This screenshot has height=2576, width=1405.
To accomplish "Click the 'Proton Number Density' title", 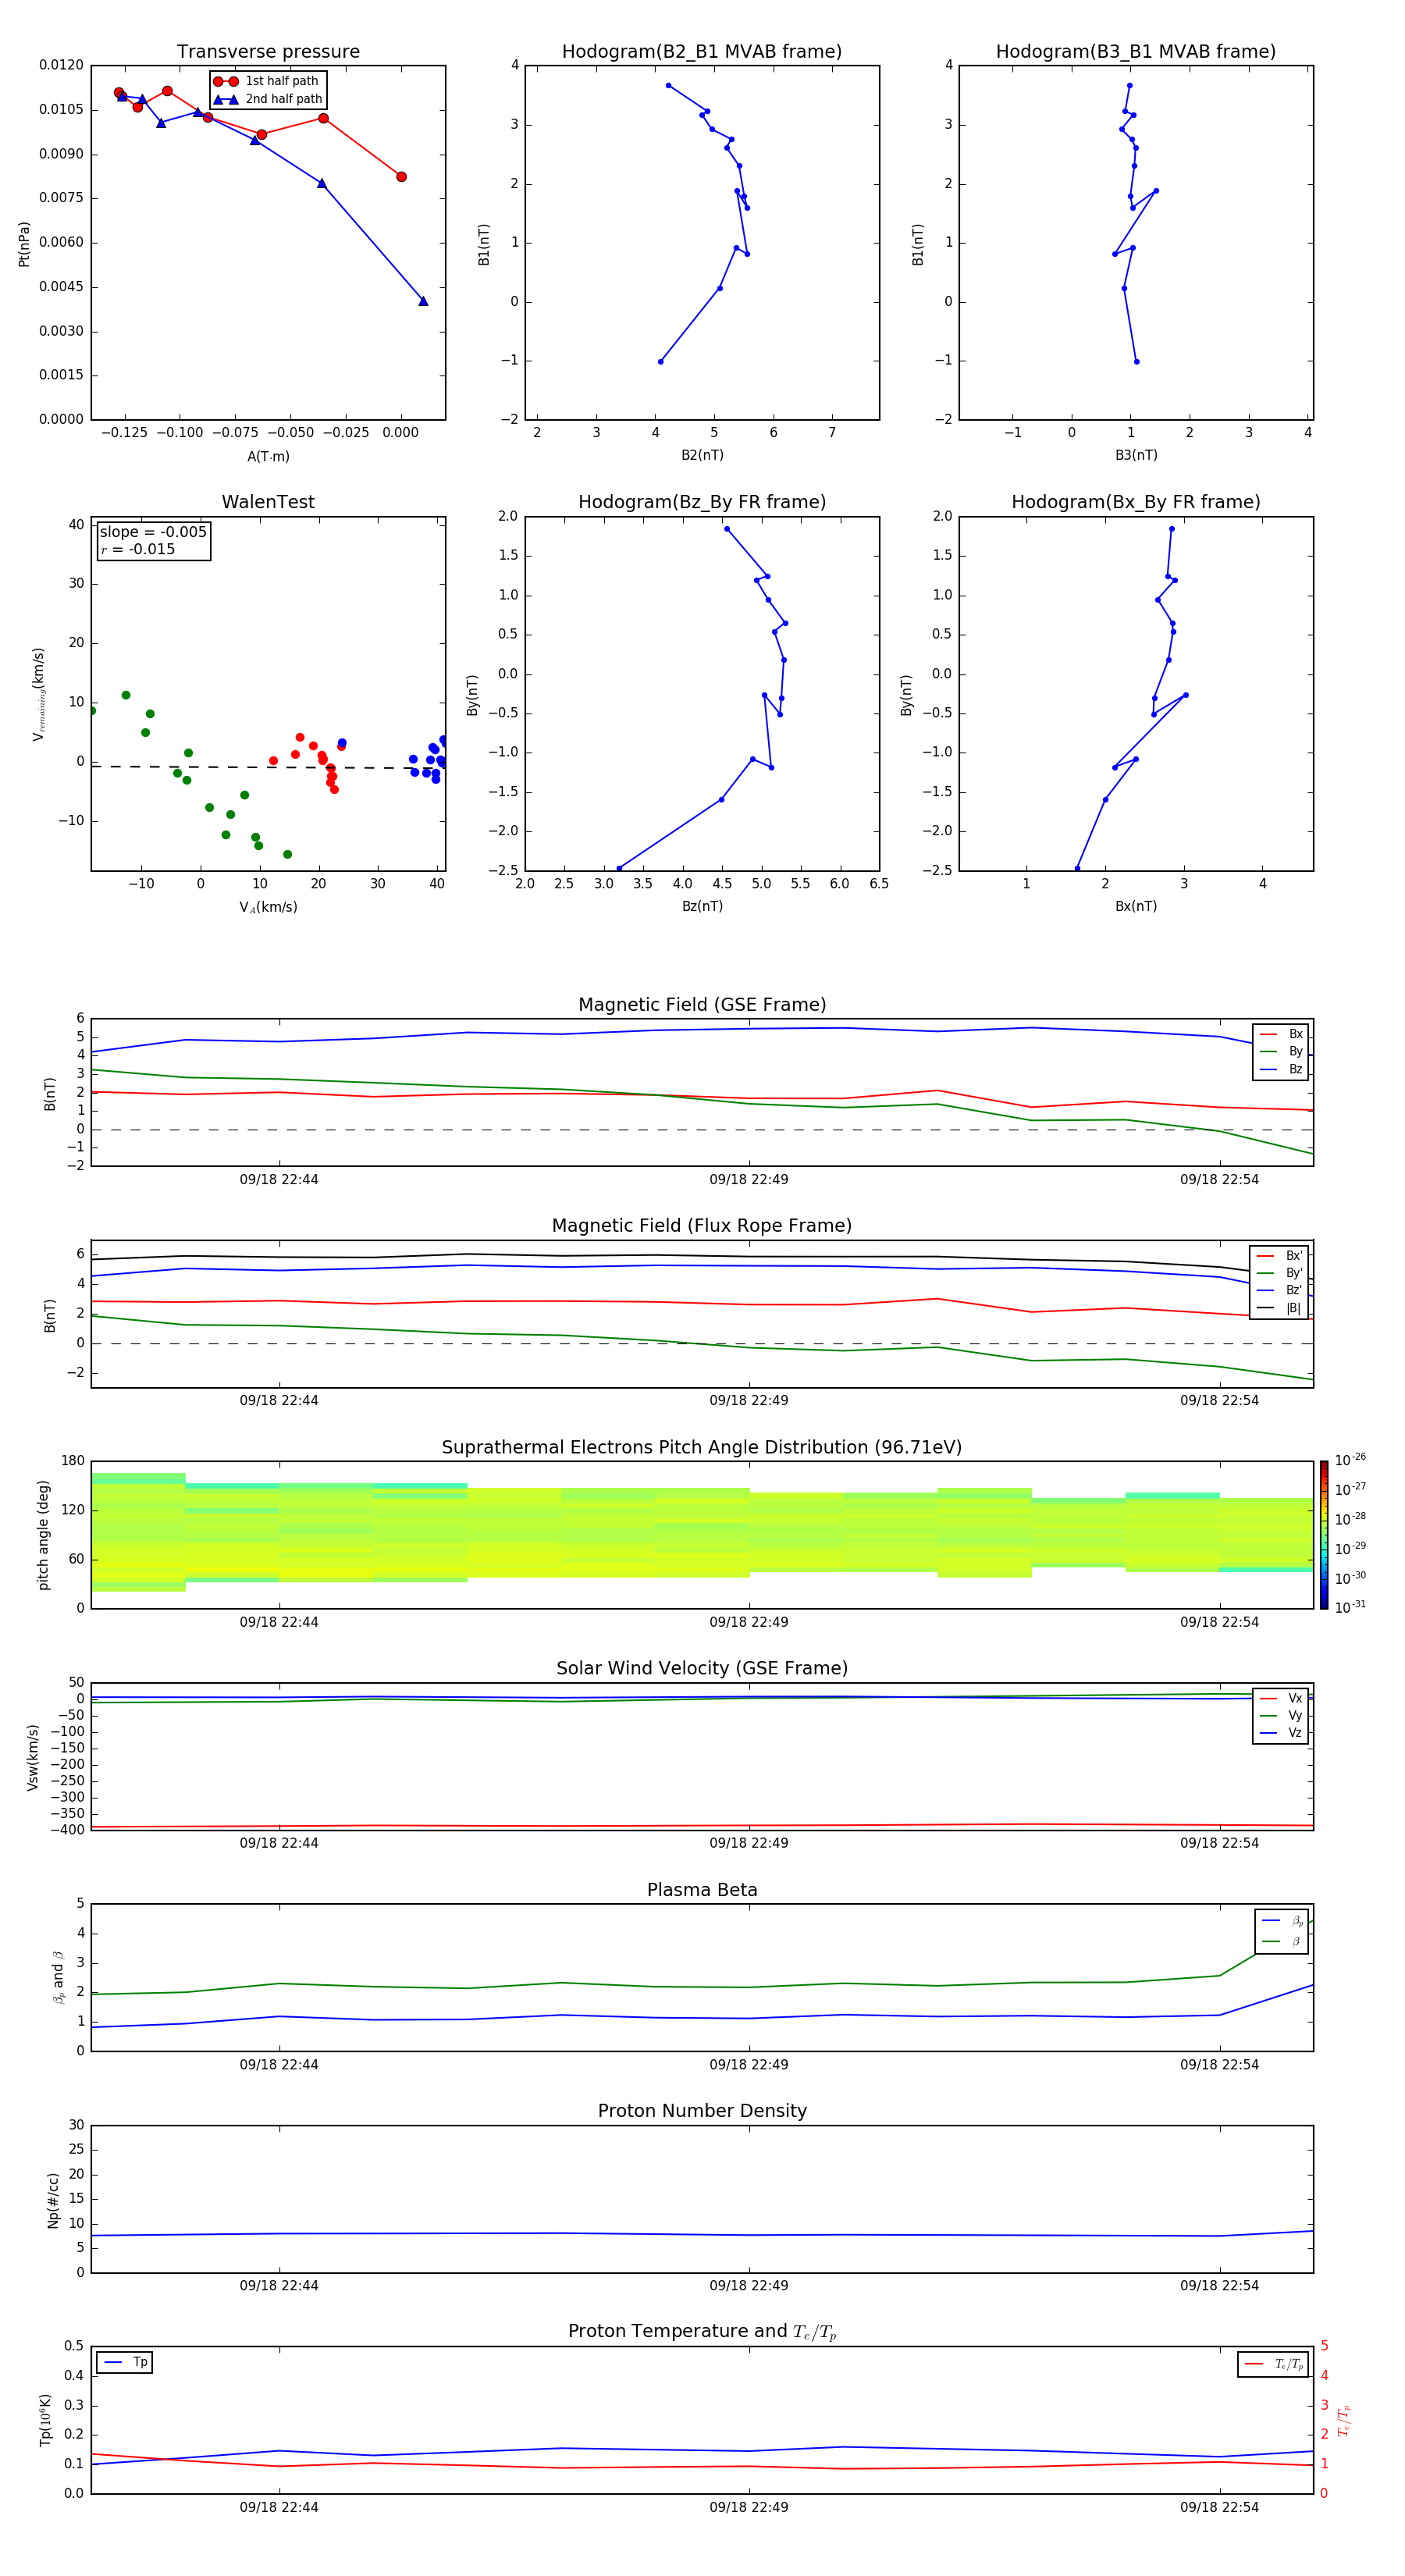I will (702, 2111).
